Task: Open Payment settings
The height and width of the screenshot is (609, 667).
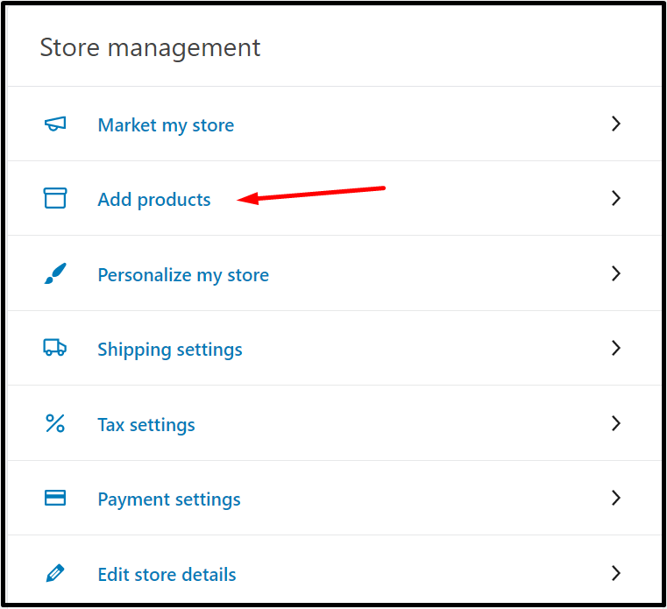Action: coord(169,499)
